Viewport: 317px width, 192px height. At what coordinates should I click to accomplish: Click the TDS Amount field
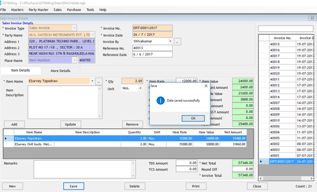[x=186, y=163]
